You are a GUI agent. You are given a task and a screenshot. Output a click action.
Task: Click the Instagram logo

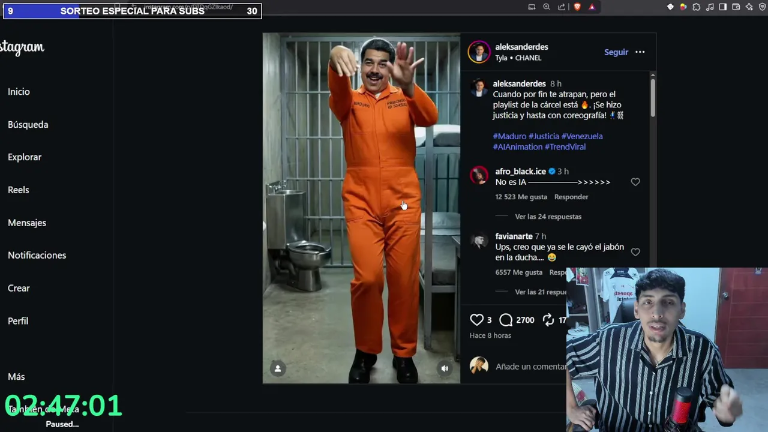tap(22, 47)
